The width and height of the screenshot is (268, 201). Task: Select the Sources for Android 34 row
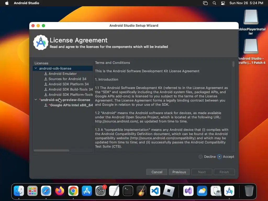coord(63,79)
